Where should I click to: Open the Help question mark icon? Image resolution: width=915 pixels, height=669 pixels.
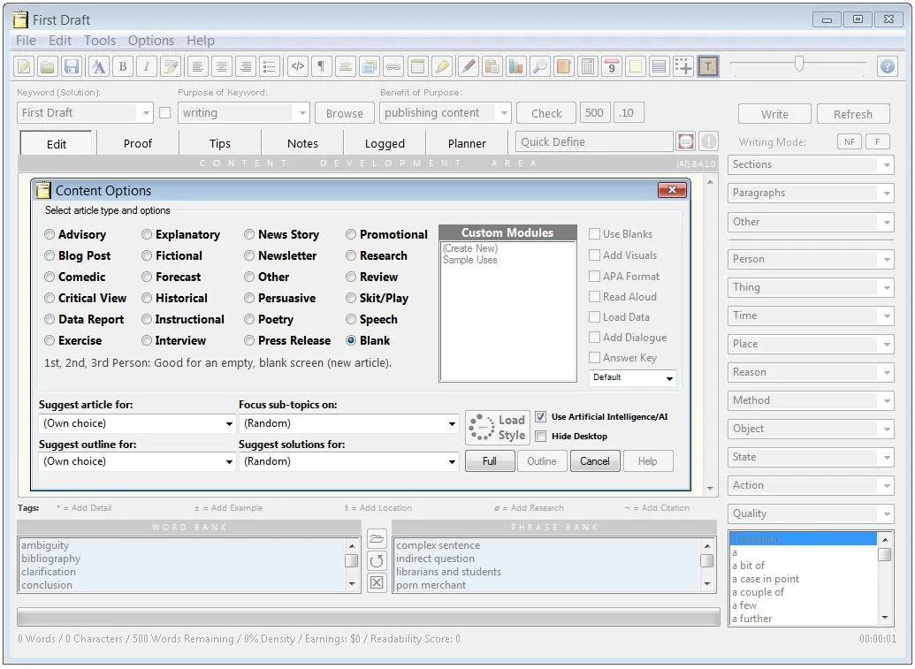click(886, 66)
